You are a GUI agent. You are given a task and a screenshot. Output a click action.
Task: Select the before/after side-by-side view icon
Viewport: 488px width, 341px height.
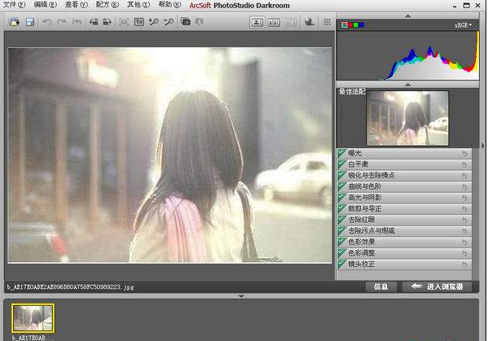tap(275, 22)
